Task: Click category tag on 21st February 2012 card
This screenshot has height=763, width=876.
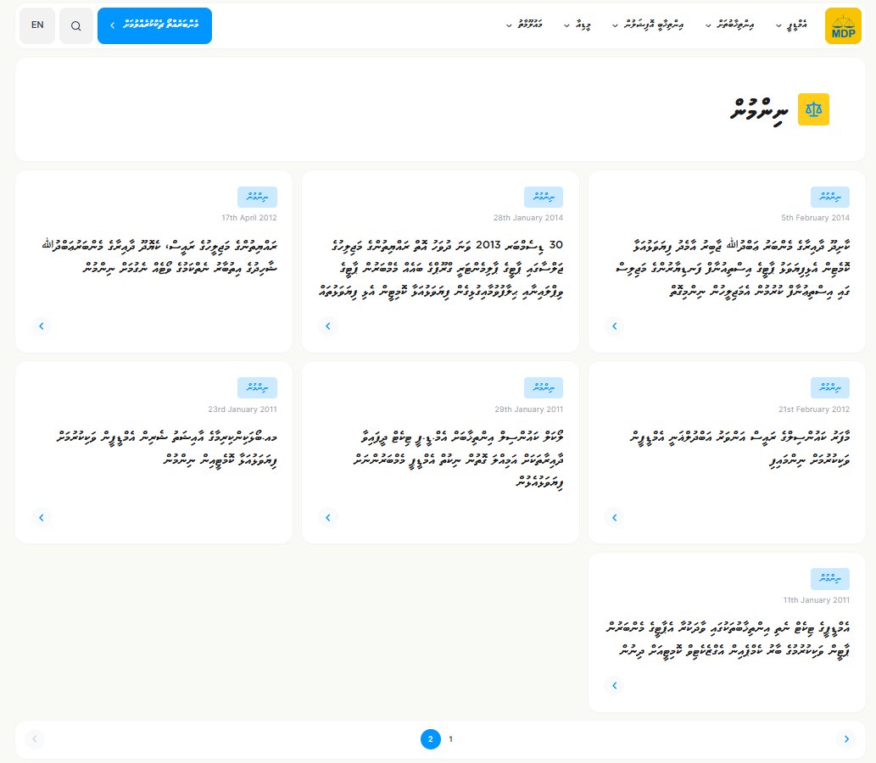Action: pos(830,387)
